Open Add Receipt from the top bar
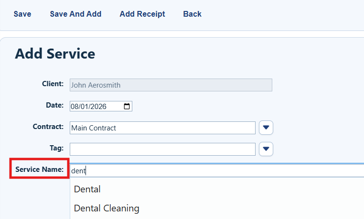 (x=142, y=14)
